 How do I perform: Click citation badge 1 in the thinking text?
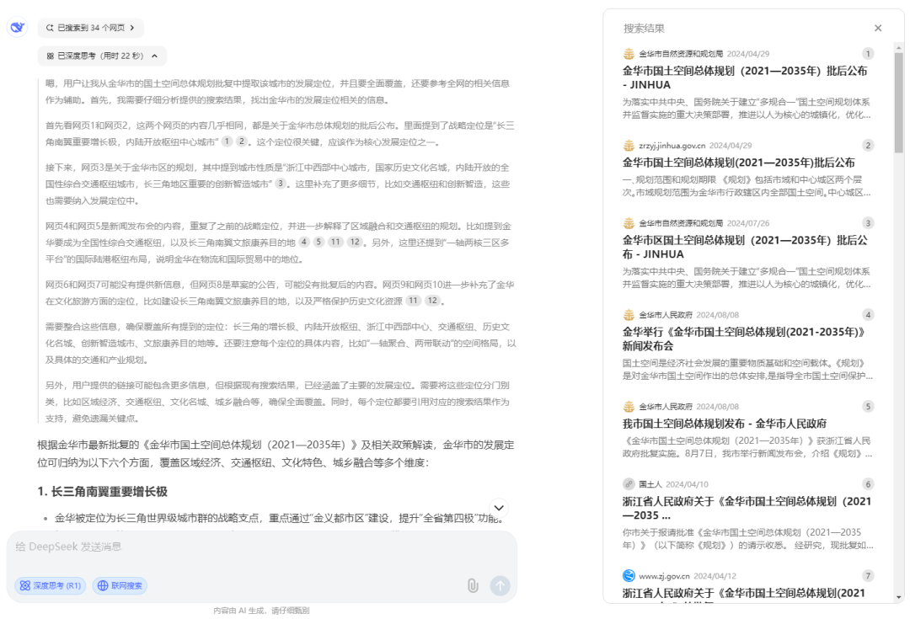coord(227,141)
